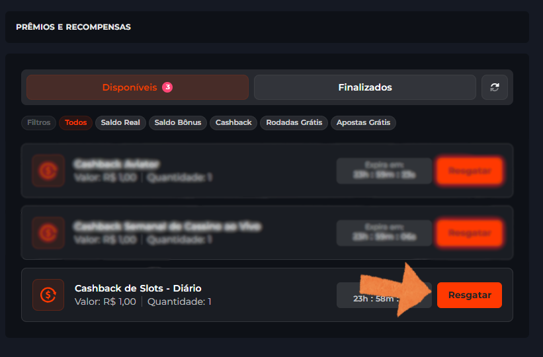The height and width of the screenshot is (357, 543).
Task: Filter rewards by Saldo Real
Action: 120,122
